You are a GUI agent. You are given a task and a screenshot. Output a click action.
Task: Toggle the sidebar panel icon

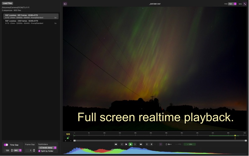(65, 4)
